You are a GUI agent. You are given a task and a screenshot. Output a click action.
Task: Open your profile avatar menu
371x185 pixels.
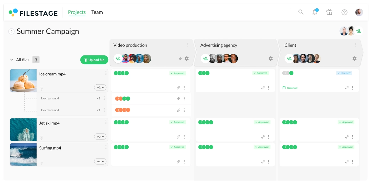click(x=359, y=12)
